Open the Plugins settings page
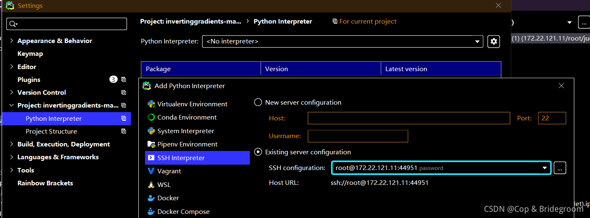590x218 pixels. pos(29,79)
